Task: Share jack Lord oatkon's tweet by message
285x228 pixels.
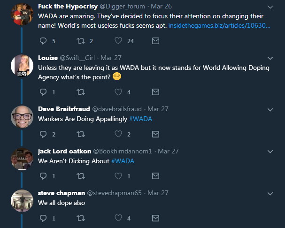Action: point(156,176)
